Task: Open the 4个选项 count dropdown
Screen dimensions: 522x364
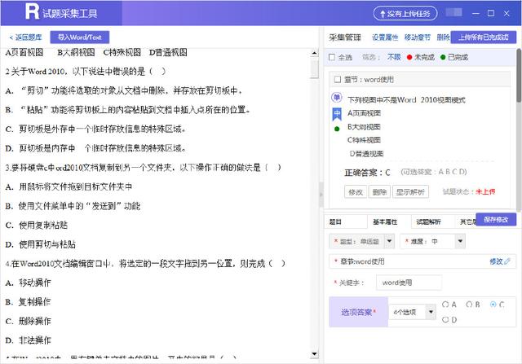Action: click(431, 312)
